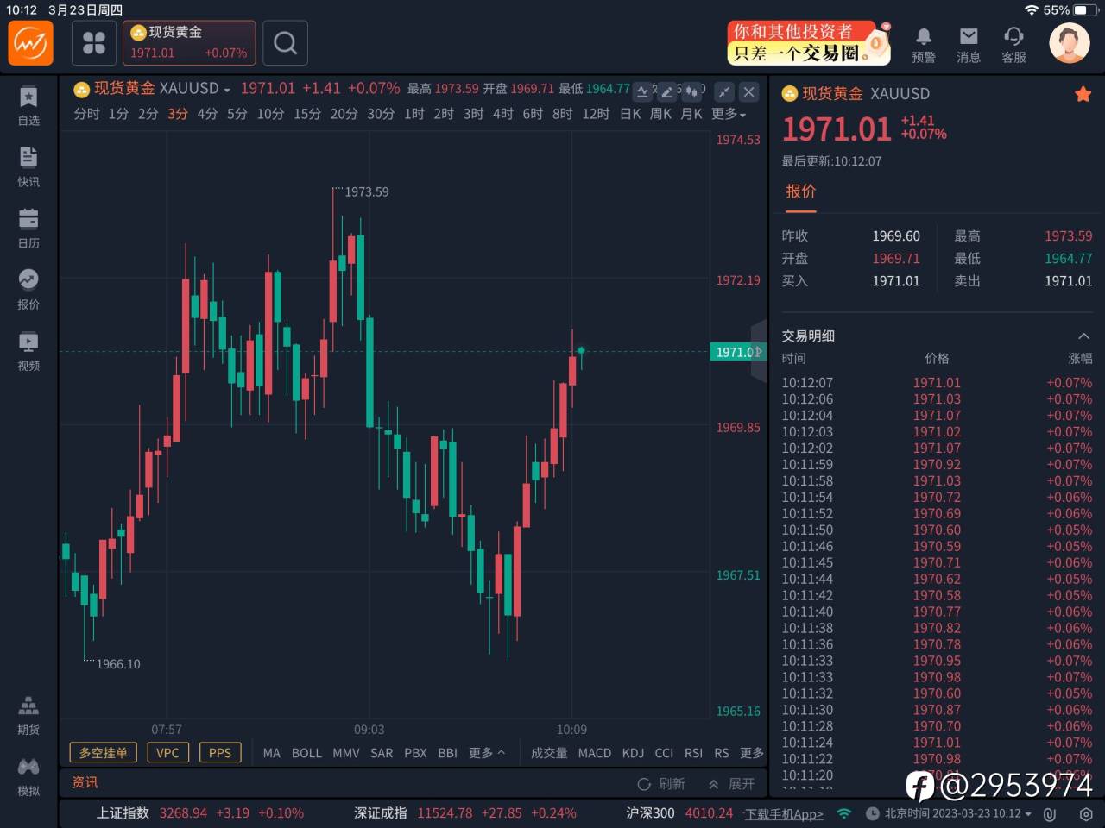Enable BOLL indicator
Screen dimensions: 1105x828
pos(306,753)
